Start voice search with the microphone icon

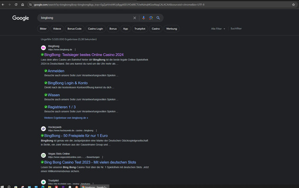pyautogui.click(x=143, y=18)
